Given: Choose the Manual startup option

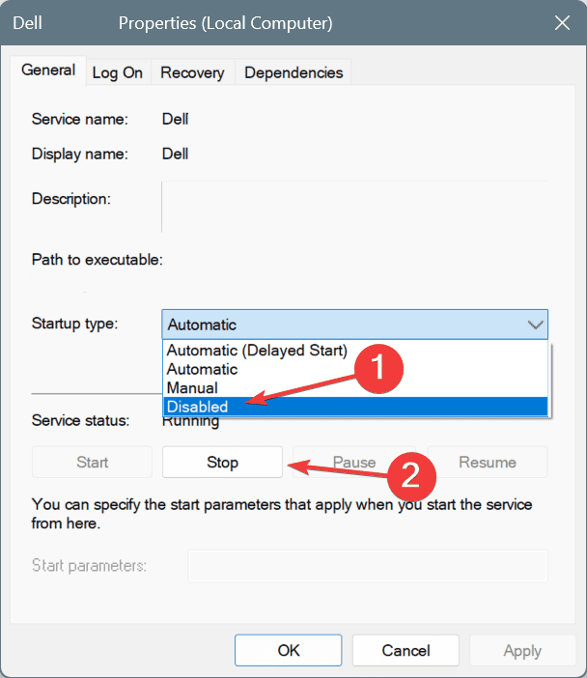Looking at the screenshot, I should click(355, 388).
